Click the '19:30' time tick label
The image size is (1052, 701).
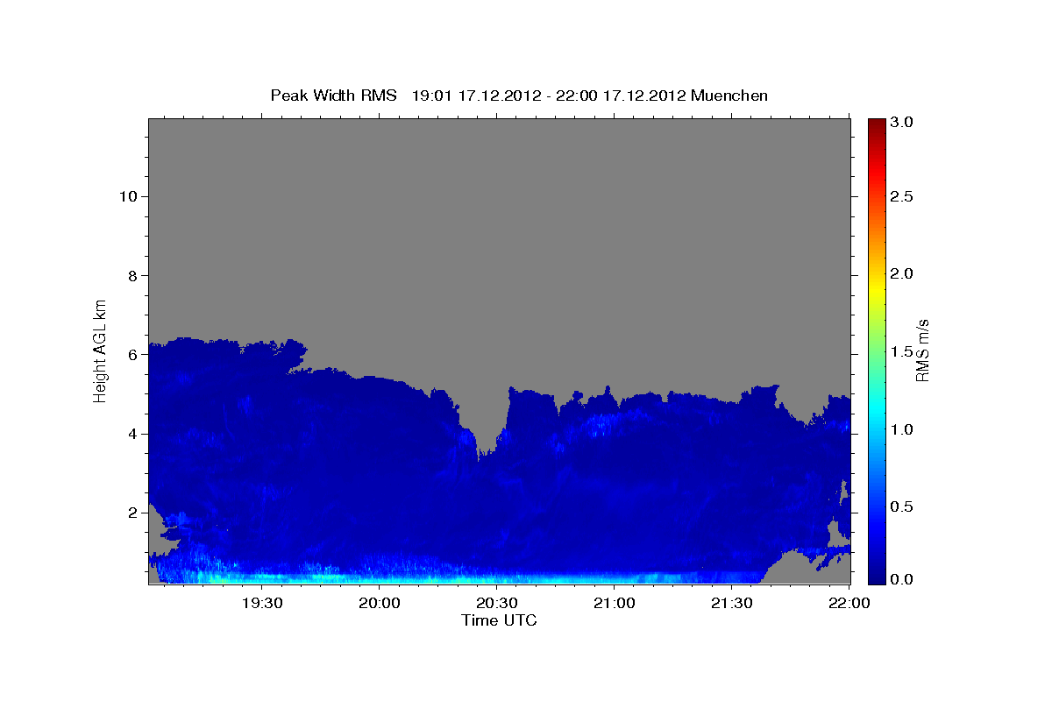[262, 604]
